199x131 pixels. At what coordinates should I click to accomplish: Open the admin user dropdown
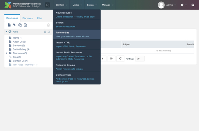(x=171, y=5)
